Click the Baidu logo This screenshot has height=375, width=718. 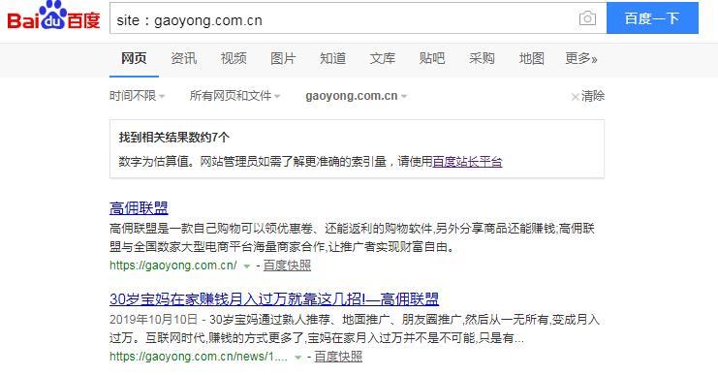tap(53, 16)
